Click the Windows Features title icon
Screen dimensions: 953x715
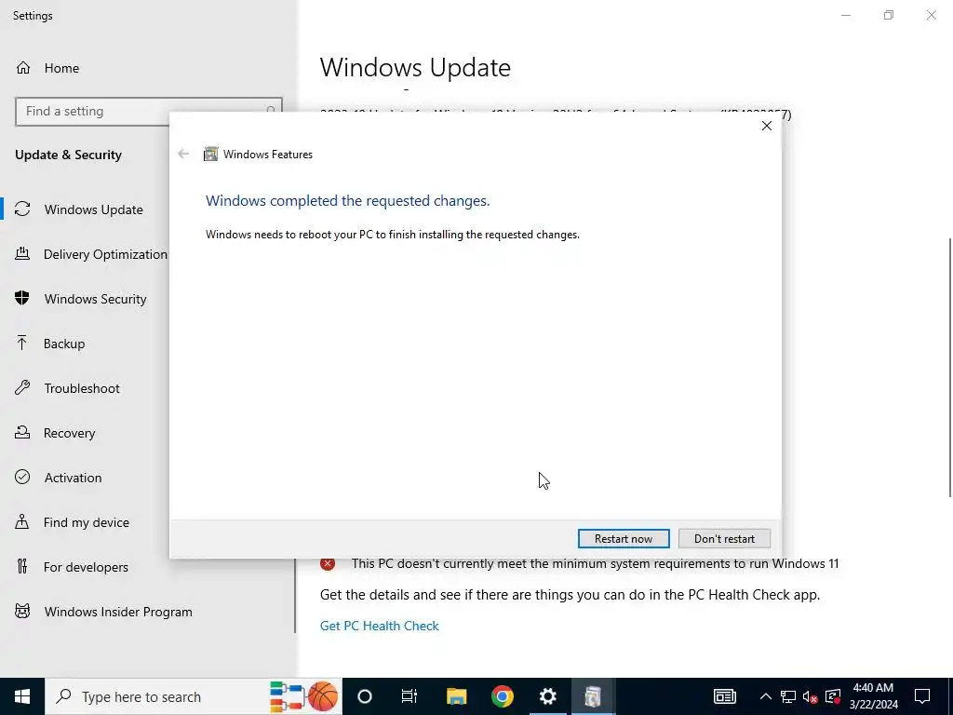[x=210, y=154]
